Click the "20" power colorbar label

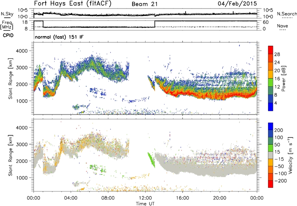click(x=277, y=71)
